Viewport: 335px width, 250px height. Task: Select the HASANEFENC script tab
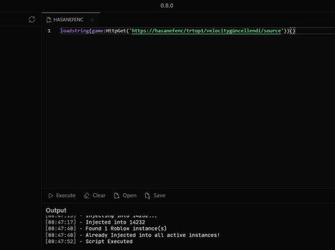click(x=71, y=19)
